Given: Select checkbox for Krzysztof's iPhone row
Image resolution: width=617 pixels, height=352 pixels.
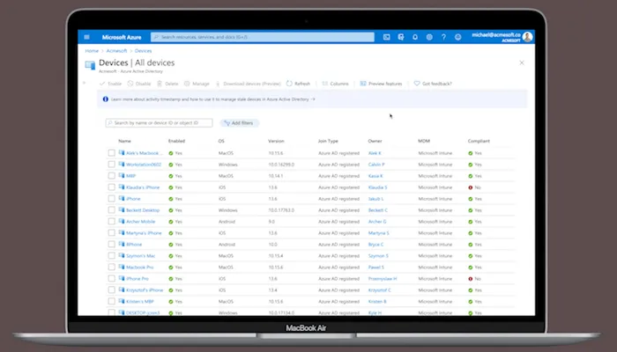Looking at the screenshot, I should (x=112, y=290).
